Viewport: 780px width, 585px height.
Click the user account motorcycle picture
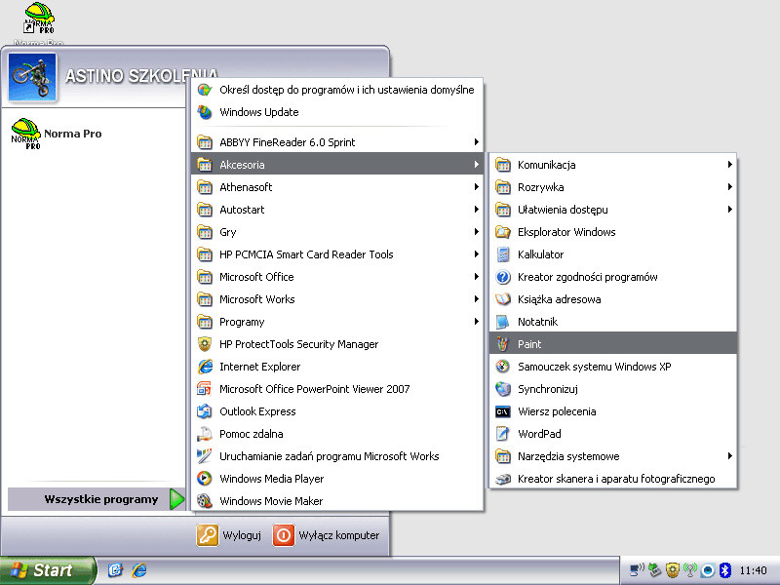click(32, 77)
